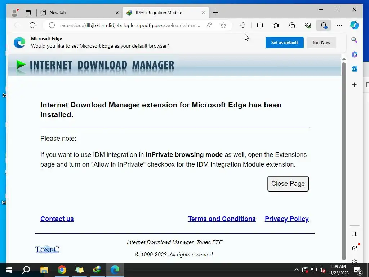Image resolution: width=369 pixels, height=277 pixels.
Task: Open the tab actions menu icon
Action: coord(28,13)
